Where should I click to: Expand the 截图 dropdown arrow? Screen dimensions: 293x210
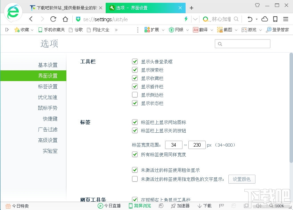coord(236,30)
